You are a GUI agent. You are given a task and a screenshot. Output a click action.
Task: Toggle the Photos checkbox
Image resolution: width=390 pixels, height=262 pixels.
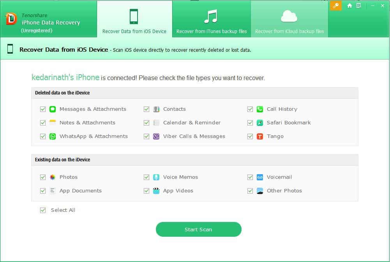[43, 177]
